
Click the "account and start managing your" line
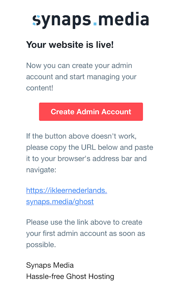[82, 77]
